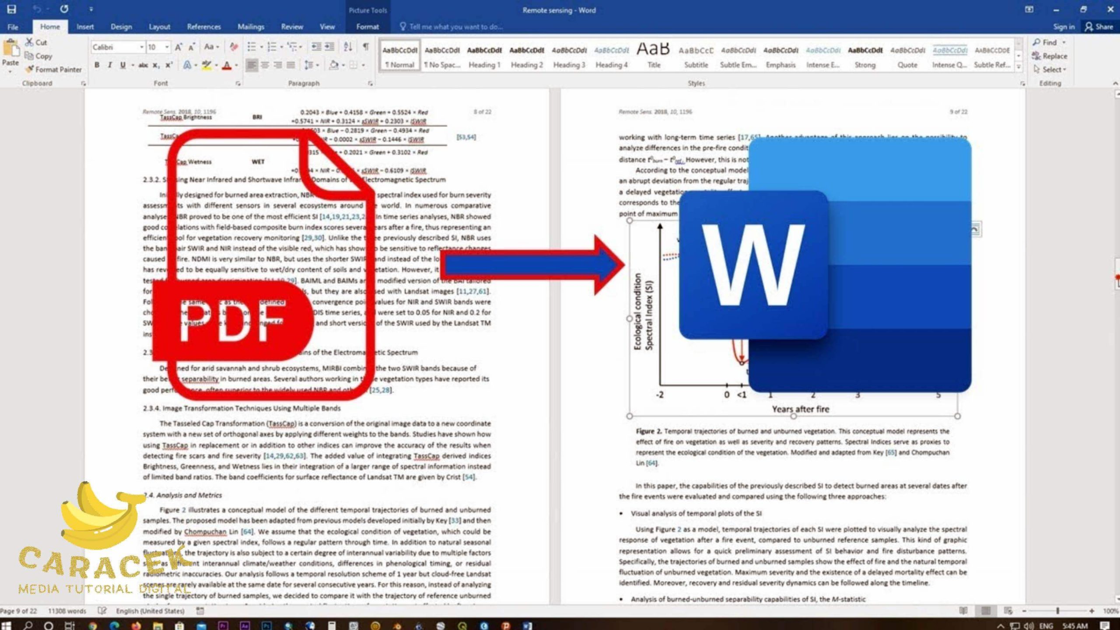Image resolution: width=1120 pixels, height=630 pixels.
Task: Toggle the Intense Quote style
Action: [x=948, y=56]
